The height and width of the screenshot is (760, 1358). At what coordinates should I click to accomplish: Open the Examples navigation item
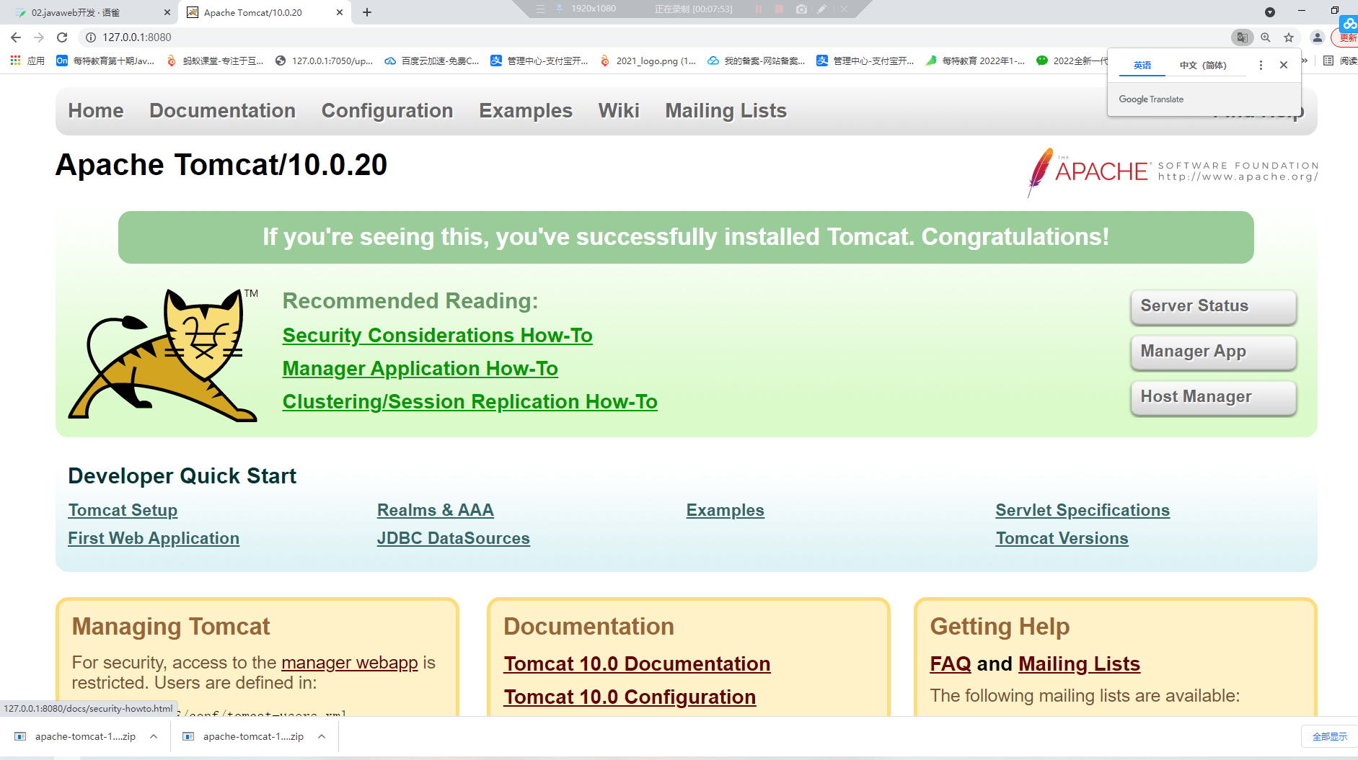coord(526,111)
